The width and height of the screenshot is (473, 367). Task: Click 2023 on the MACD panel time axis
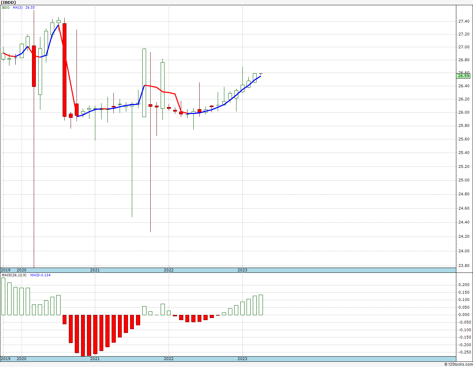pyautogui.click(x=242, y=359)
